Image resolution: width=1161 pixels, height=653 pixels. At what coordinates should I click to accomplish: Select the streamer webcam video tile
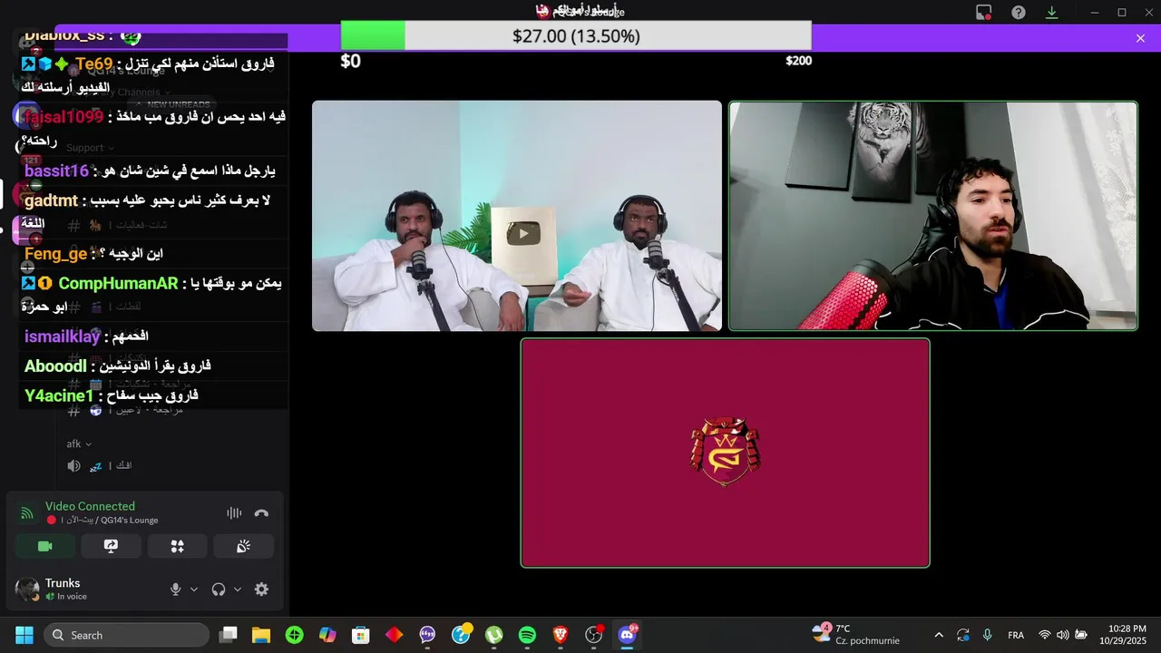[x=932, y=216]
